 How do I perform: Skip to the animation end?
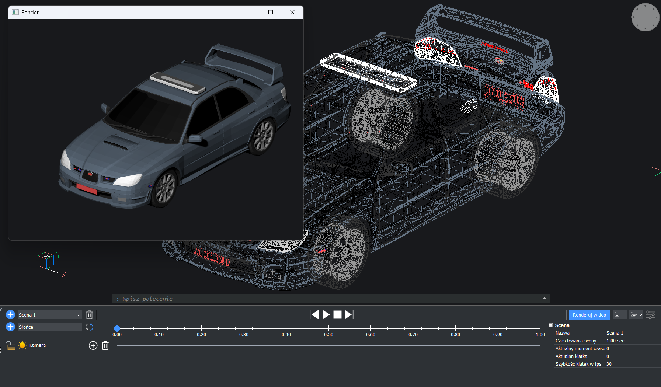click(x=349, y=314)
